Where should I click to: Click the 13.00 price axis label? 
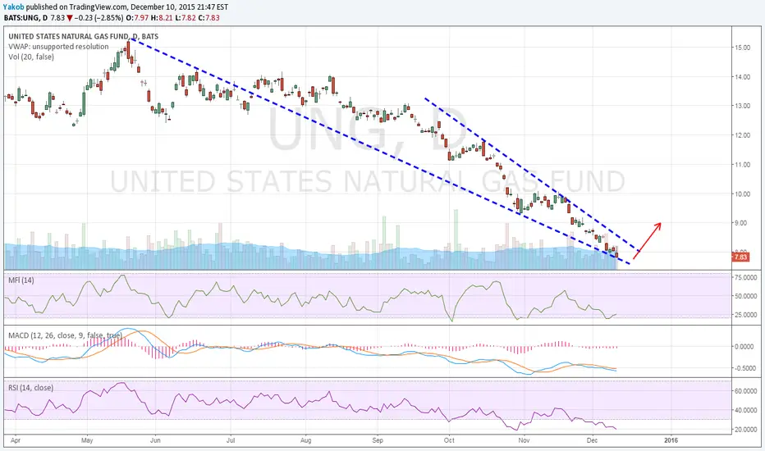(742, 106)
